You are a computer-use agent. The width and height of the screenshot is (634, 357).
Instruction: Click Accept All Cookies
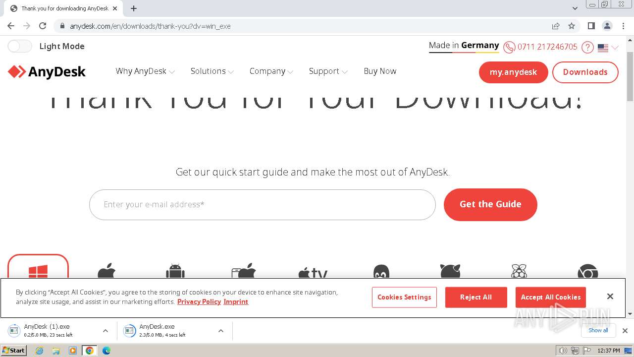tap(551, 297)
